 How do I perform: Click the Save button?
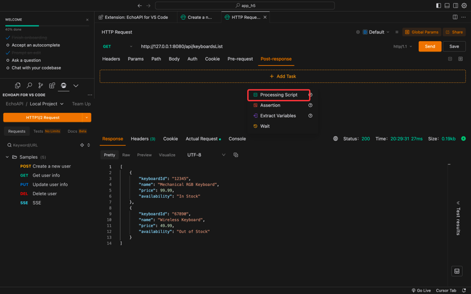[454, 46]
